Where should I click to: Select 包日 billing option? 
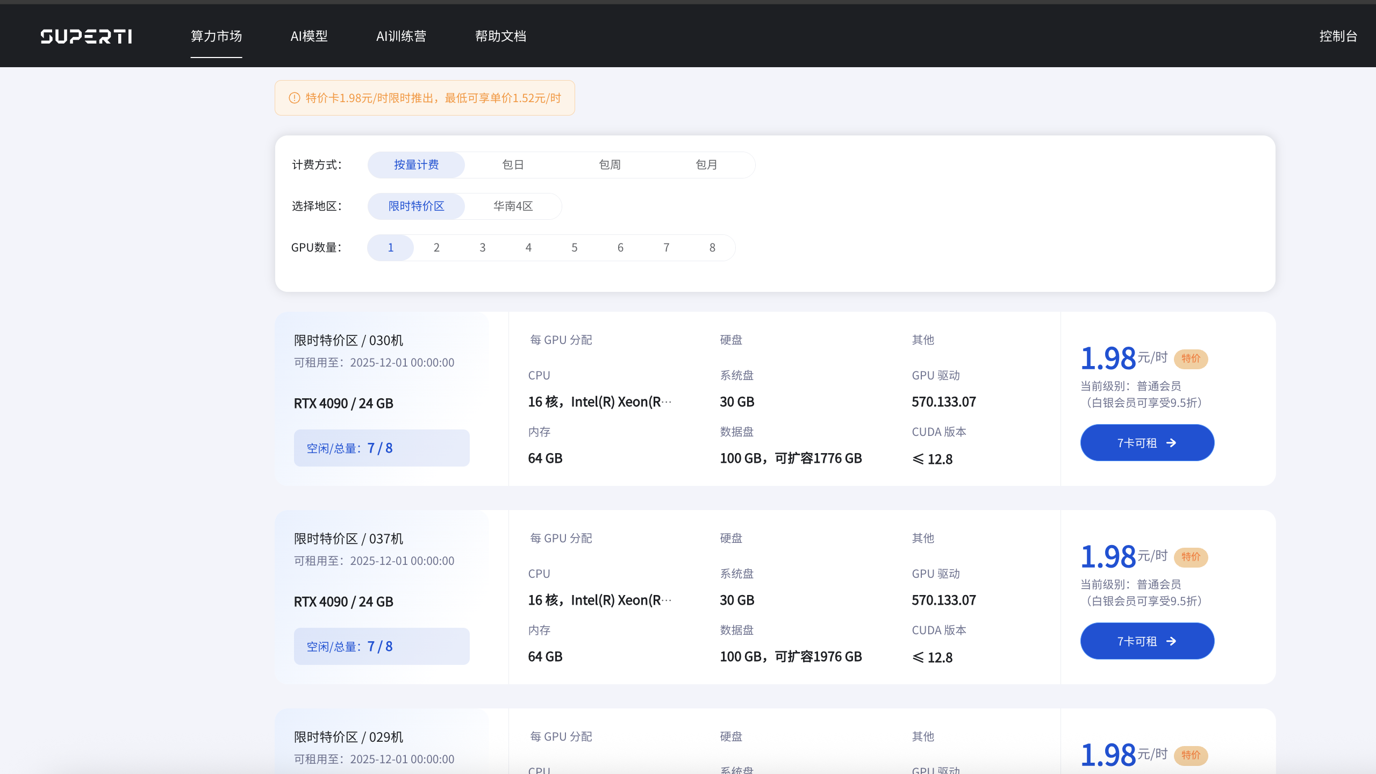click(513, 164)
